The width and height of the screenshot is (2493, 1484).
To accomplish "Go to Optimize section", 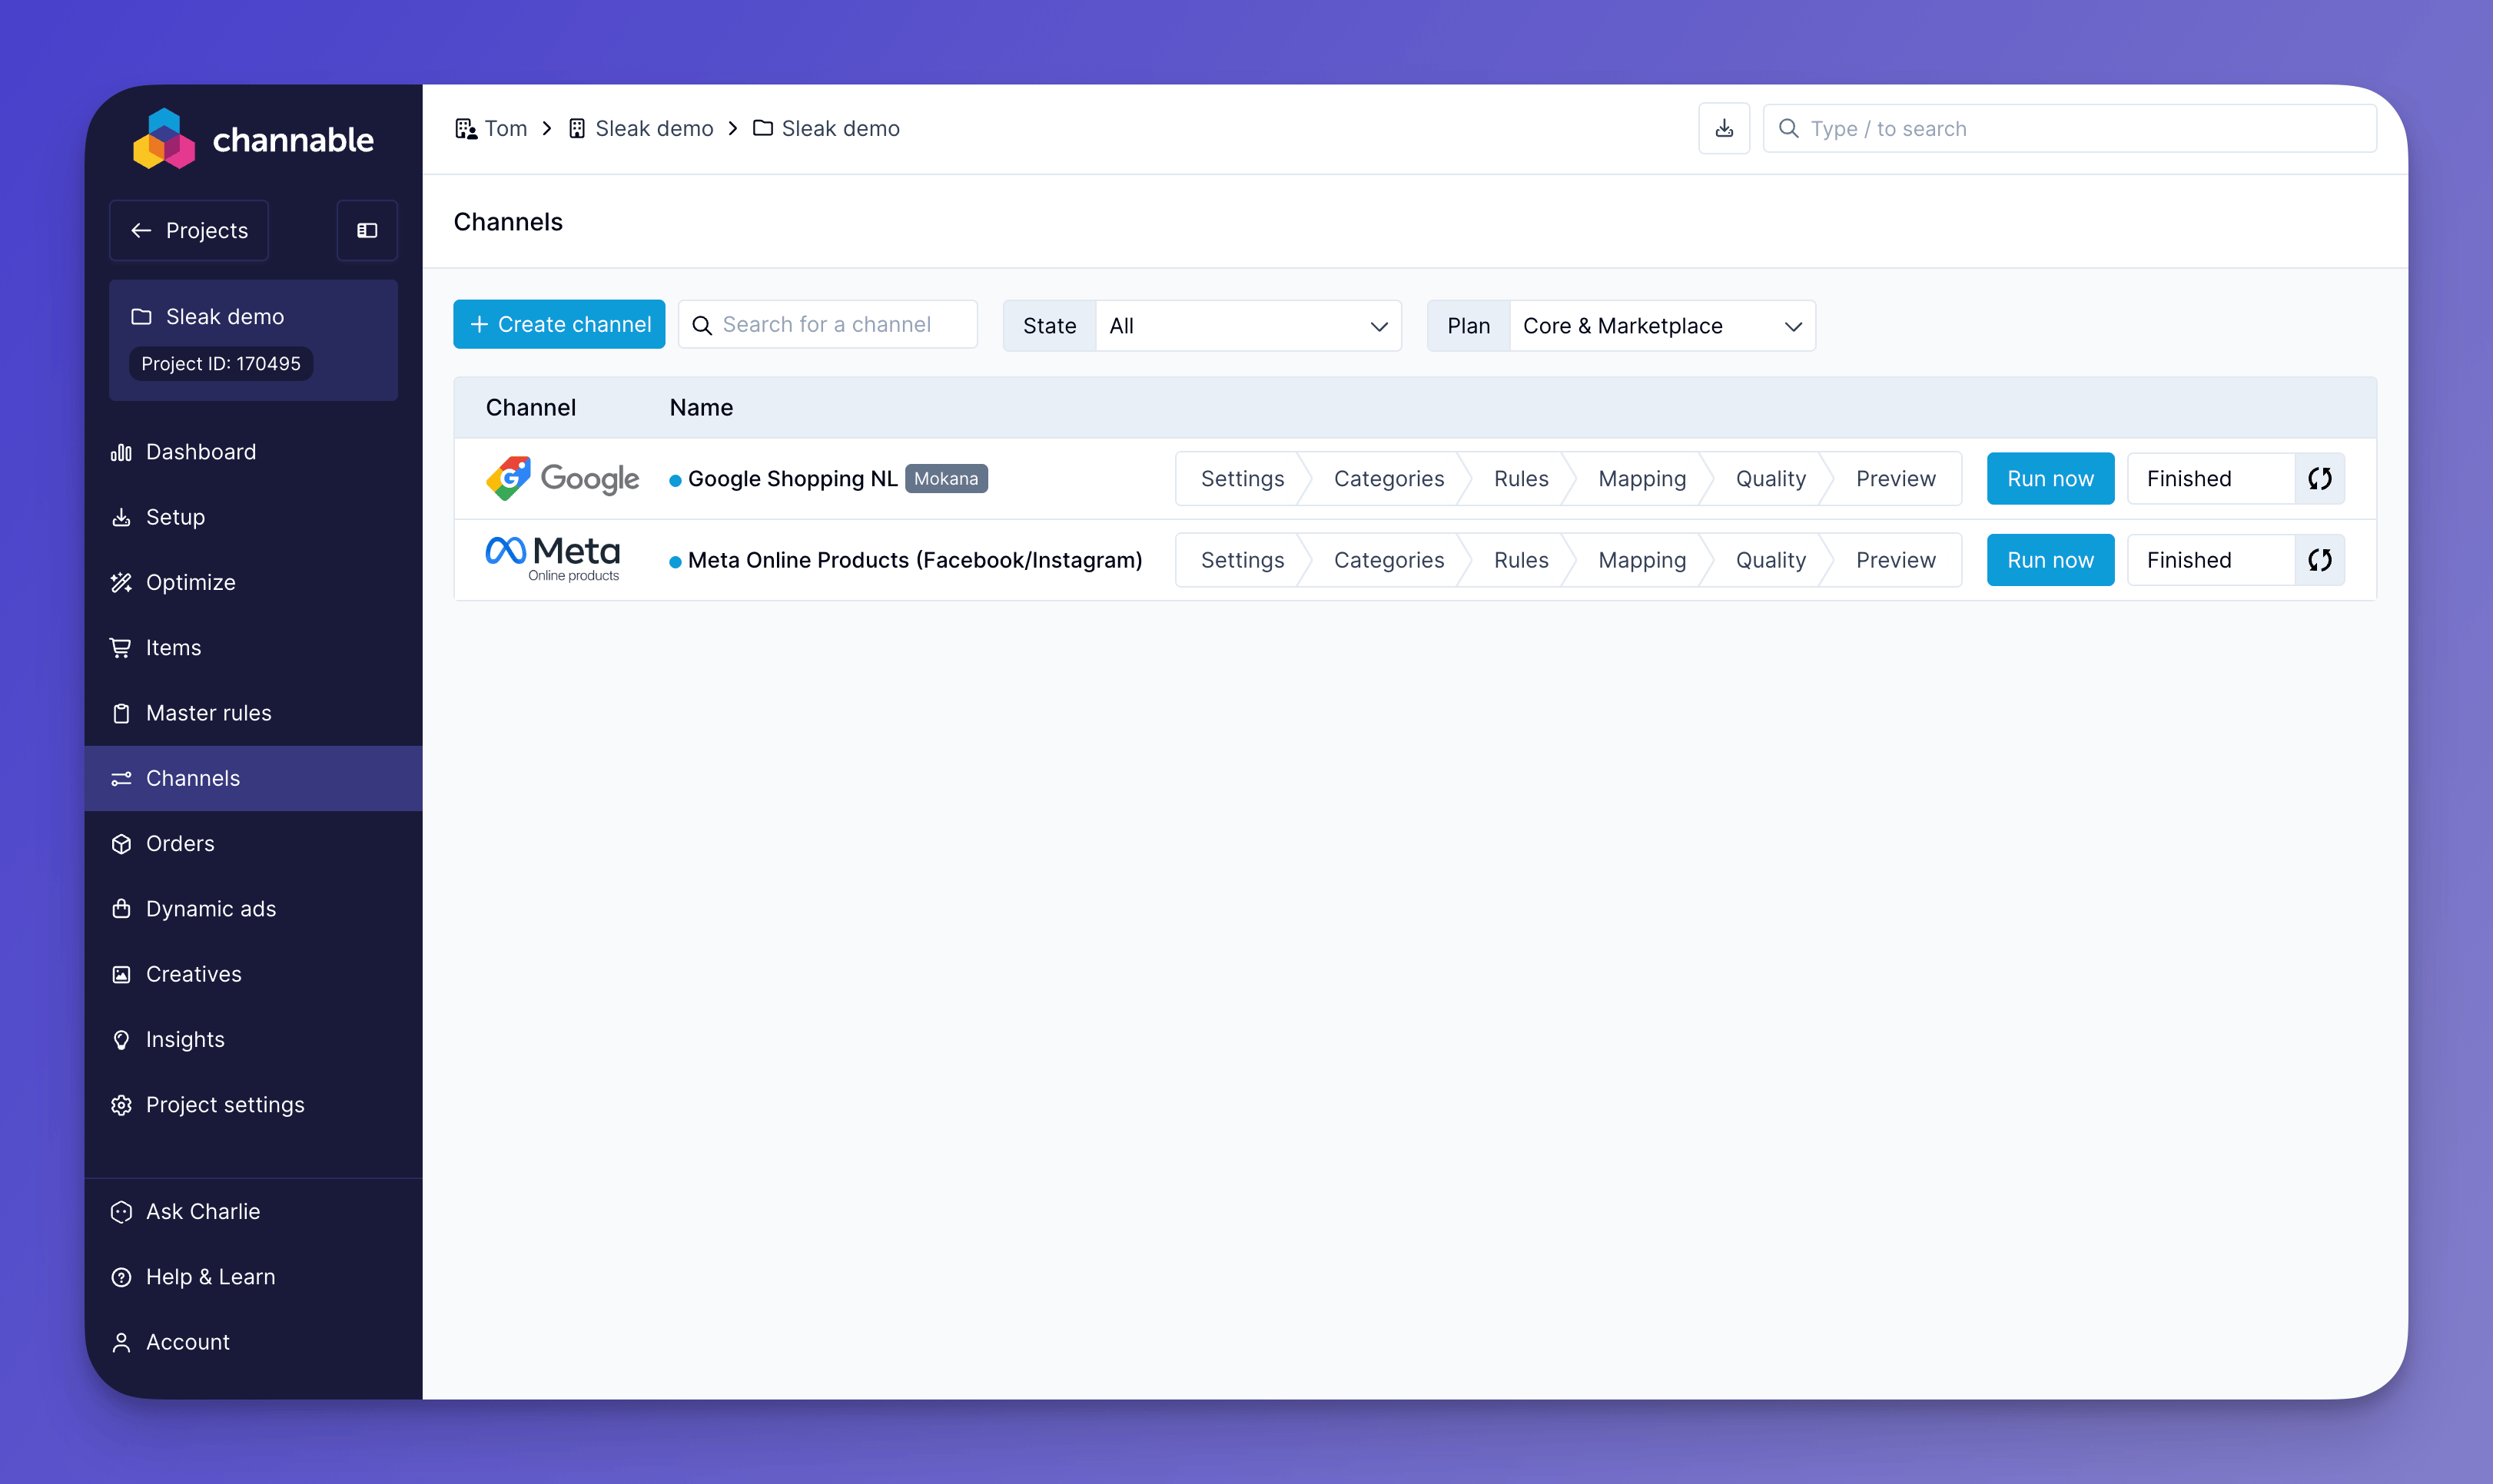I will (x=253, y=582).
